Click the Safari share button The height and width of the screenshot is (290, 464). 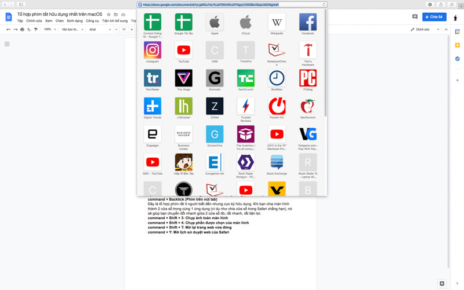[x=441, y=5]
